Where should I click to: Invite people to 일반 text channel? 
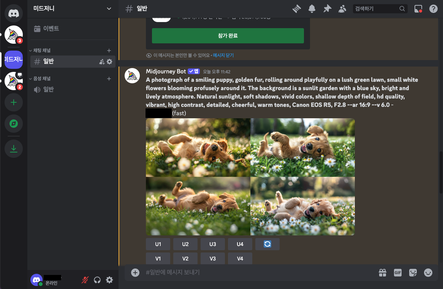(x=102, y=62)
